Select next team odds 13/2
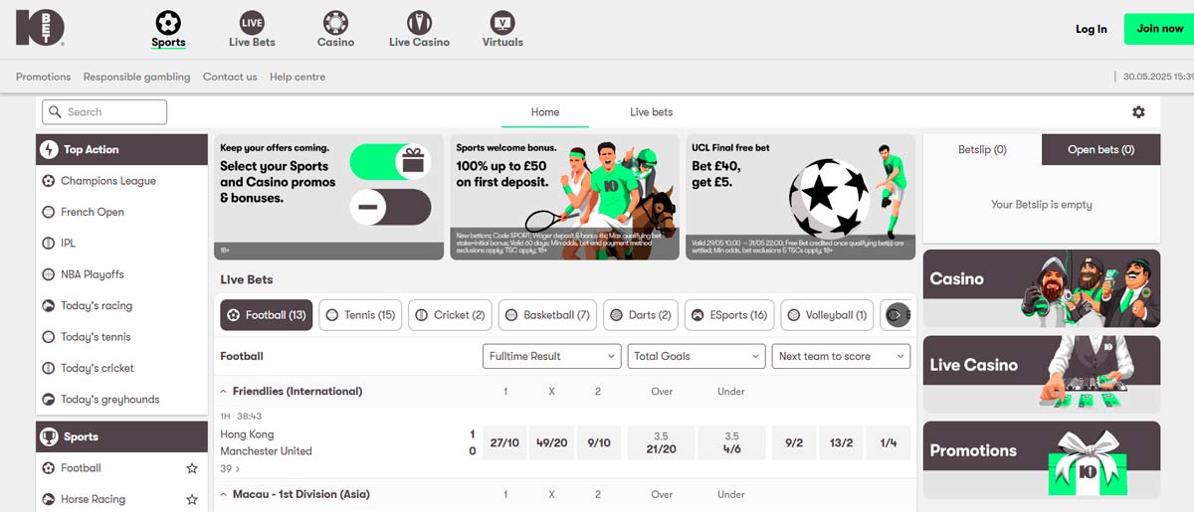The image size is (1194, 512). coord(841,443)
